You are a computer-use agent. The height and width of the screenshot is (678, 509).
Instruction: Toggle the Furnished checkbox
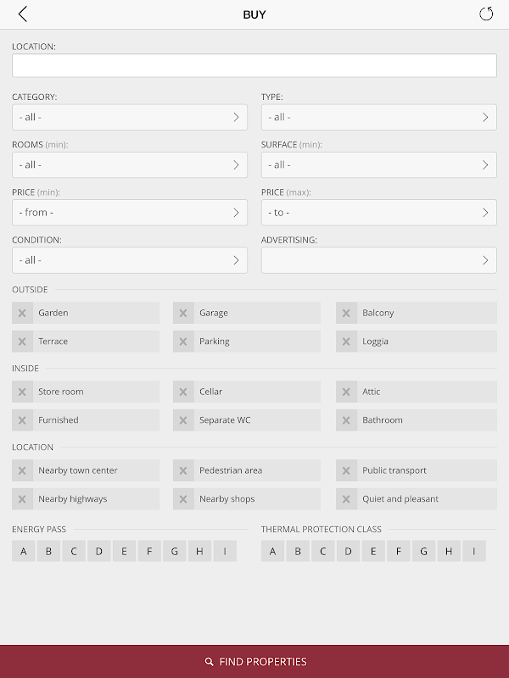tap(23, 420)
